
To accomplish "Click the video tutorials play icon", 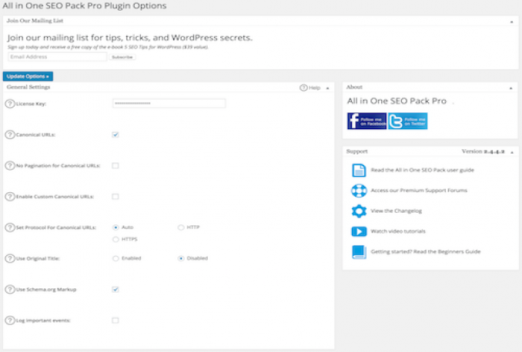I will [359, 231].
